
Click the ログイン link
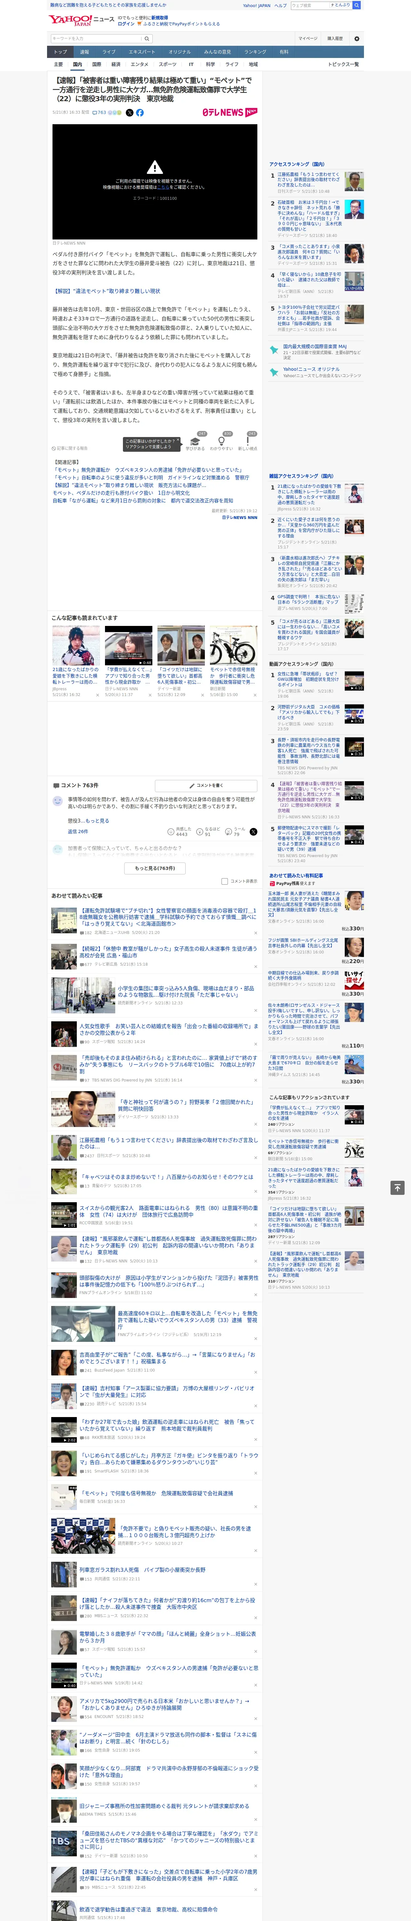click(x=126, y=24)
